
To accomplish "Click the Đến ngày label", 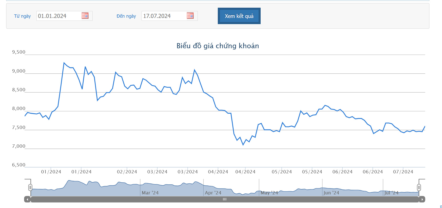I will 126,16.
